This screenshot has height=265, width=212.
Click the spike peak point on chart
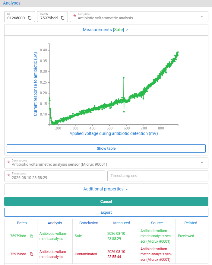[124, 78]
